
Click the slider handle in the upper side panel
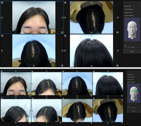click(133, 47)
